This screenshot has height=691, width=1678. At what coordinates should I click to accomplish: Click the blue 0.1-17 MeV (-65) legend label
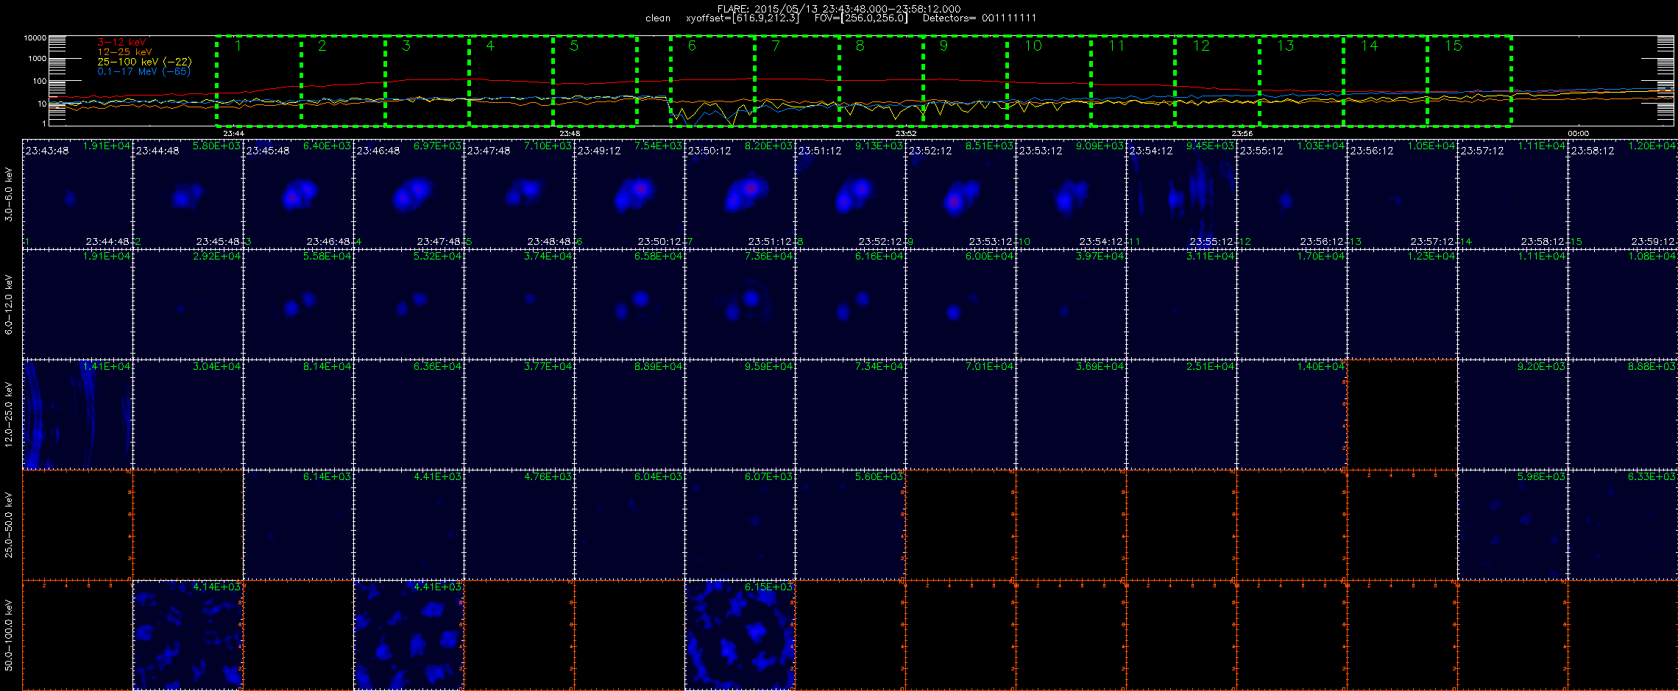[x=144, y=71]
